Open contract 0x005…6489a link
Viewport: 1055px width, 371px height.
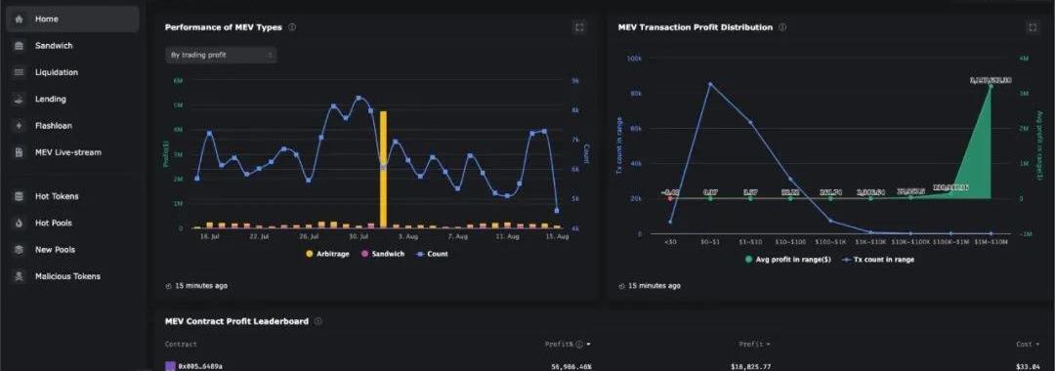click(x=200, y=366)
